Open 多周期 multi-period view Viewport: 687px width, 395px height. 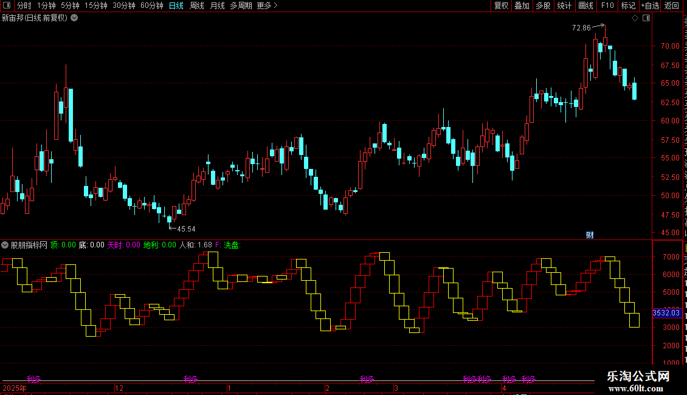point(241,5)
